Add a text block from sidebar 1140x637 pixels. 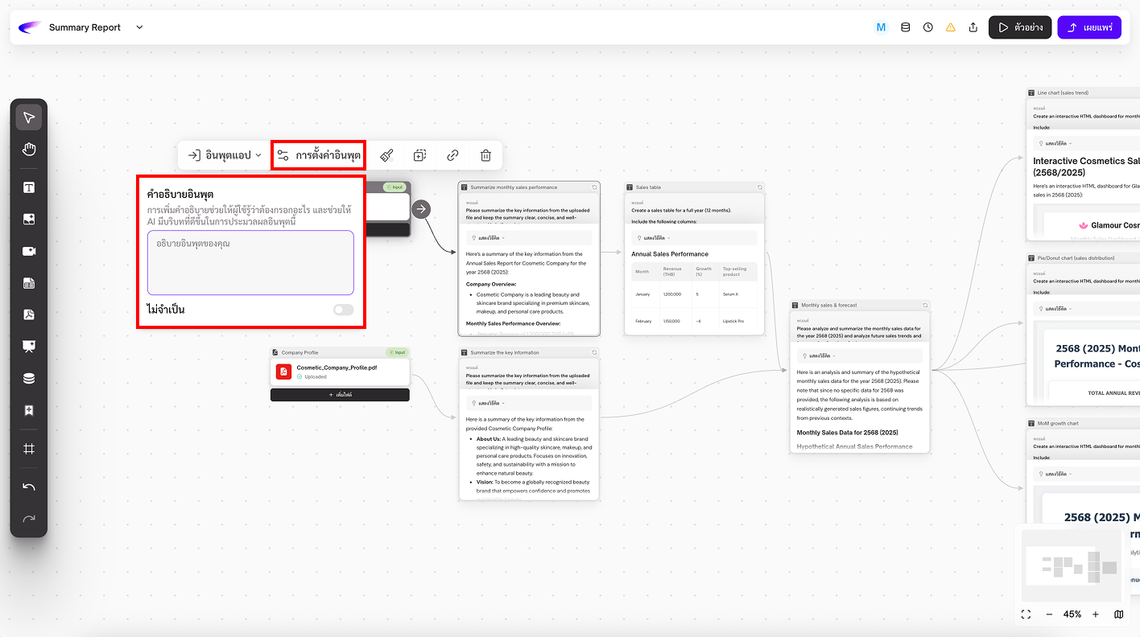point(29,187)
